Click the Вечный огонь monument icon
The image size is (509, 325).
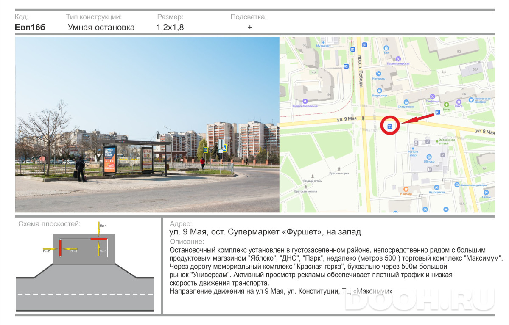click(x=312, y=176)
